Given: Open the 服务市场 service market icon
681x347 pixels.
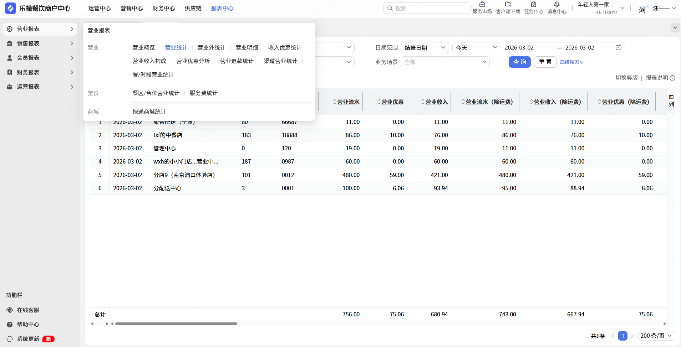Looking at the screenshot, I should [x=482, y=5].
